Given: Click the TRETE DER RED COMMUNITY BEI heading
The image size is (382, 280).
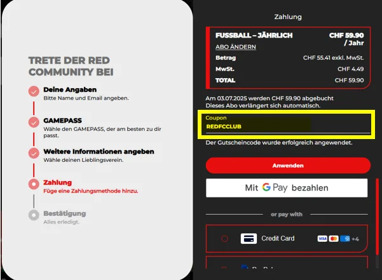Looking at the screenshot, I should (x=71, y=66).
